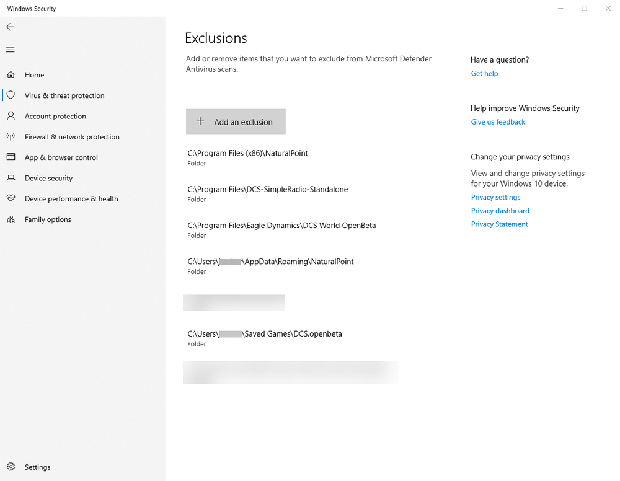
Task: Click the Device security laptop icon
Action: [11, 178]
